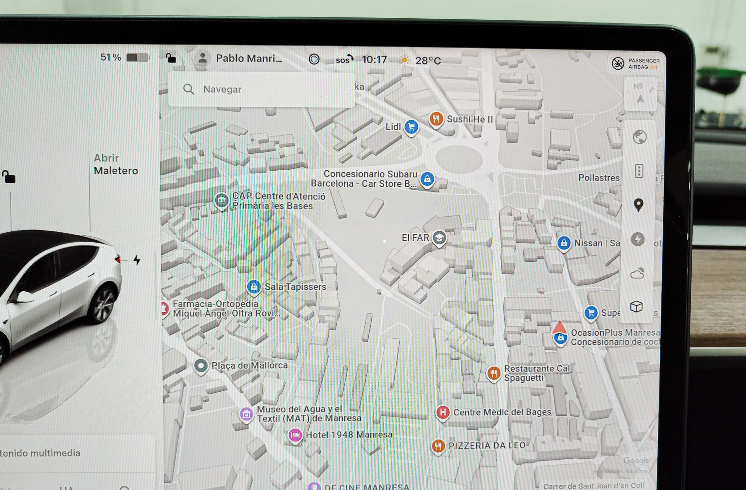Click the Navegar search field
The height and width of the screenshot is (490, 746).
[261, 89]
